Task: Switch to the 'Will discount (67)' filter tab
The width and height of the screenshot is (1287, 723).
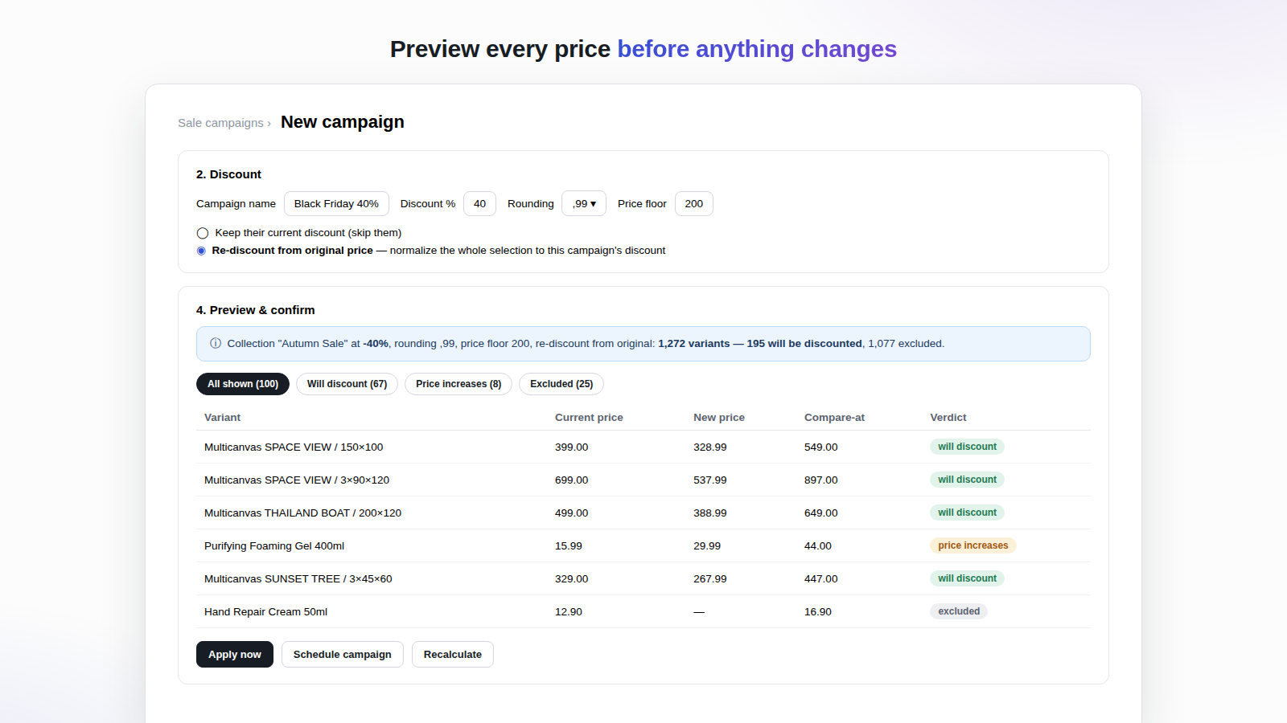Action: [347, 384]
